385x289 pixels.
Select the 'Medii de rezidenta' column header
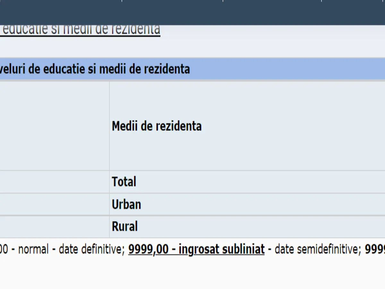pos(157,126)
